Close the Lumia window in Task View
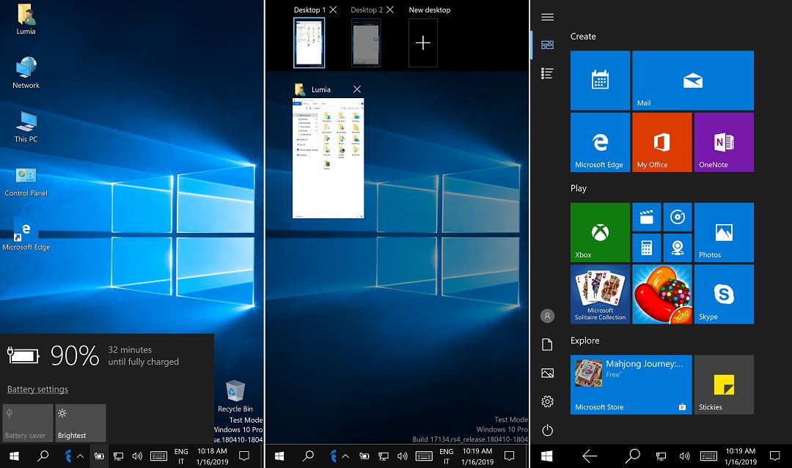The width and height of the screenshot is (792, 468). 356,89
